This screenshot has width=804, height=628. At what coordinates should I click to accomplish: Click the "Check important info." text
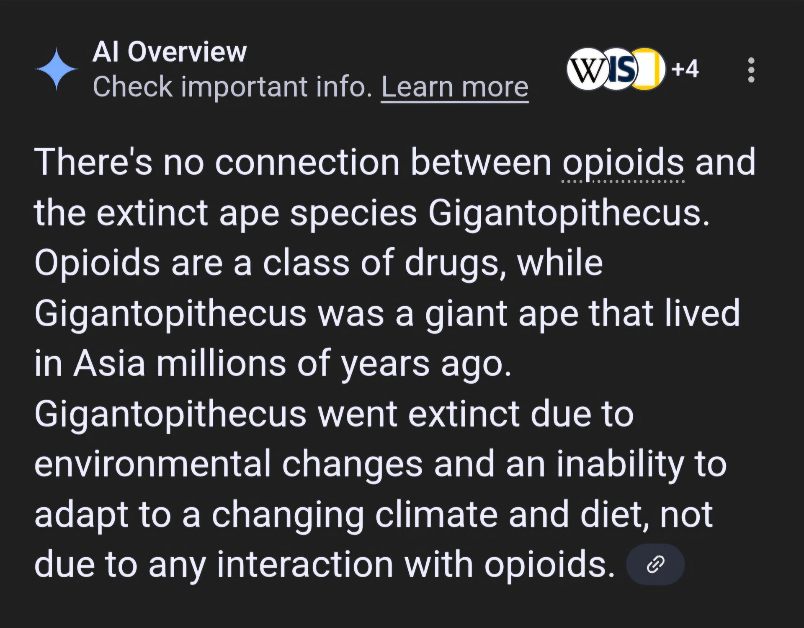(x=232, y=87)
